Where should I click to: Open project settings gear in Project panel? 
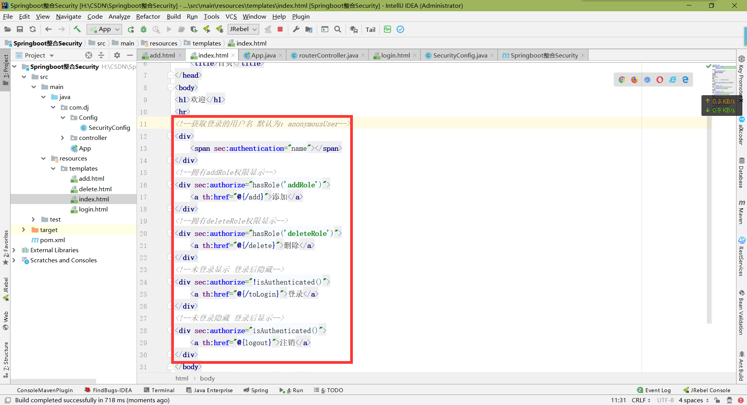pyautogui.click(x=117, y=55)
